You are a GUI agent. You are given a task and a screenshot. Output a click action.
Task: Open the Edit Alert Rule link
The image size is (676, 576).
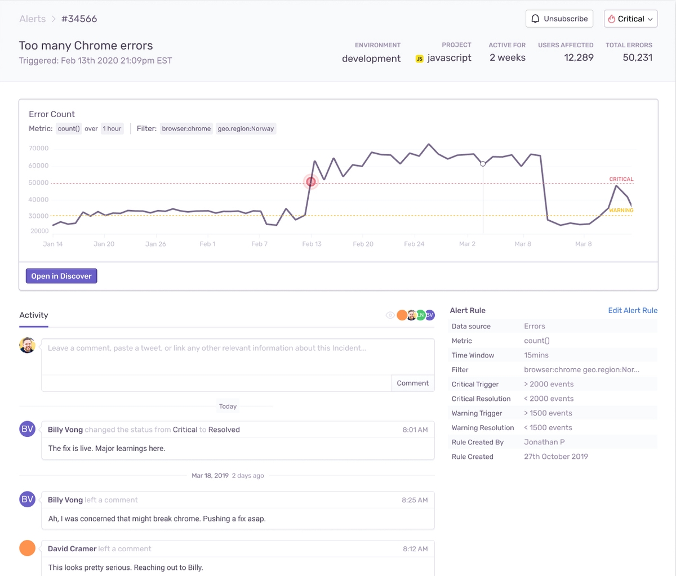coord(633,310)
